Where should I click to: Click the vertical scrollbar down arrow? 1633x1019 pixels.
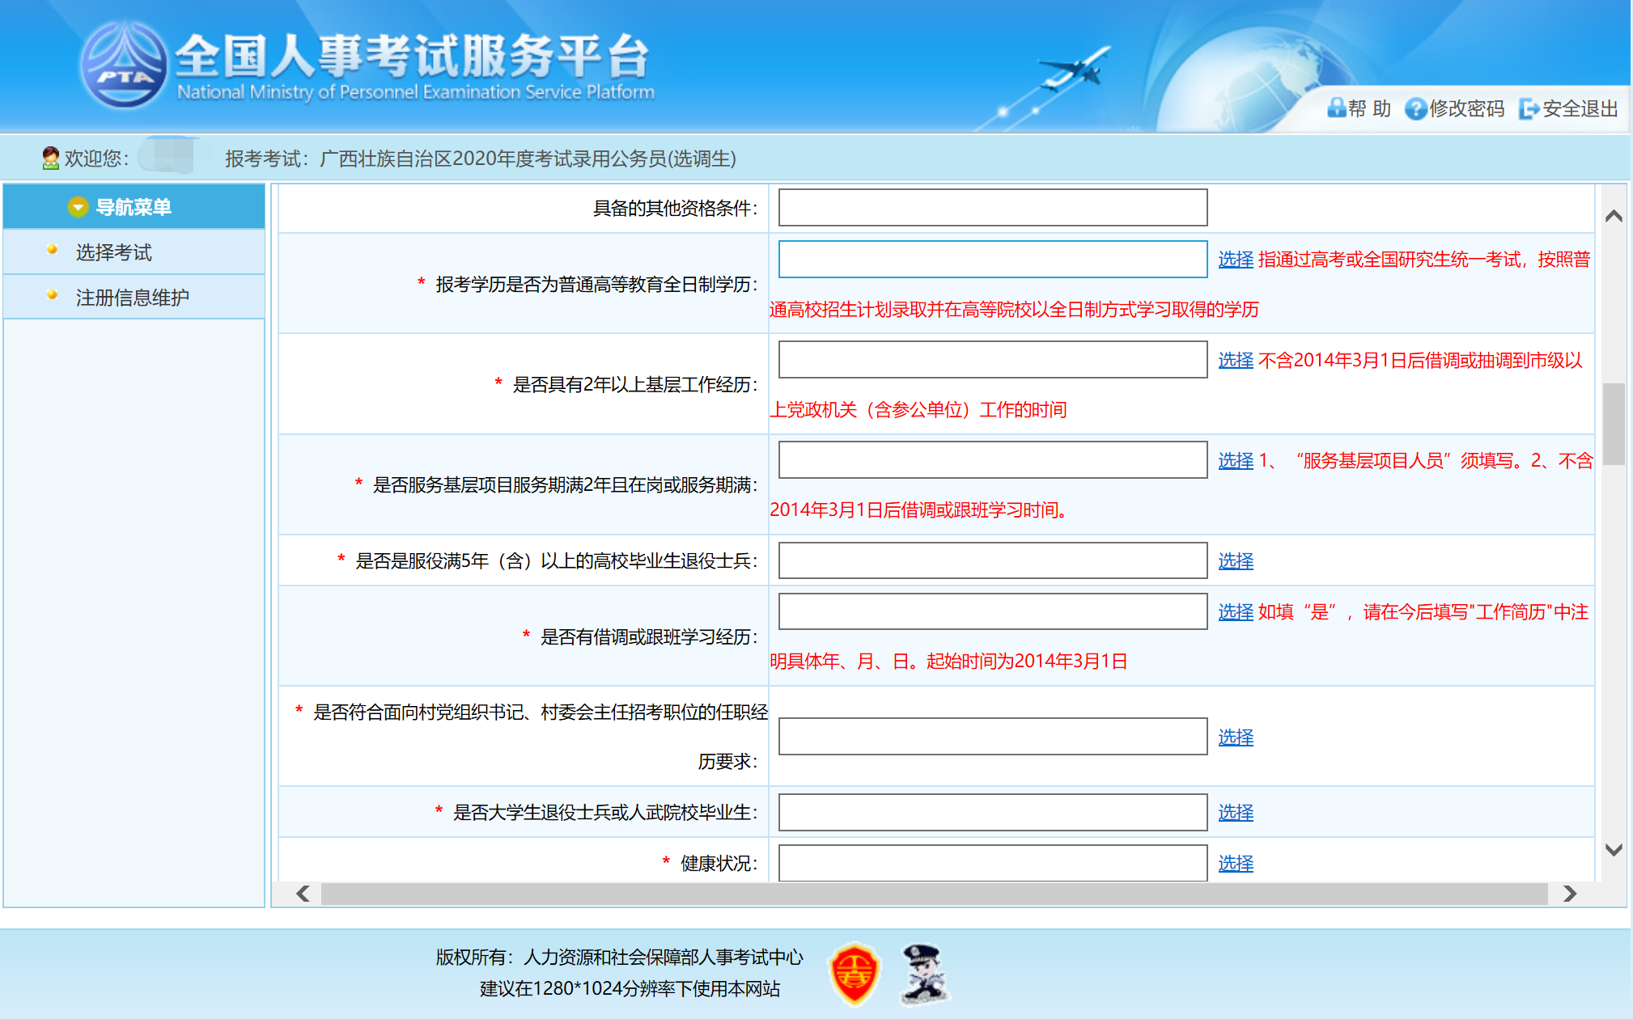tap(1614, 850)
